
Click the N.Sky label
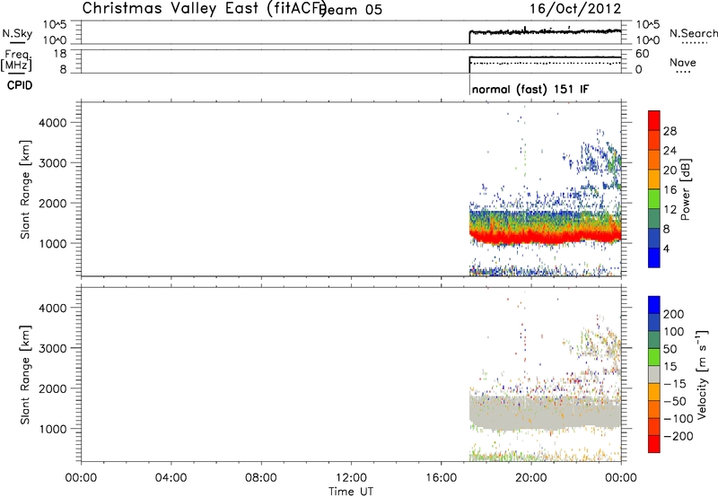17,33
